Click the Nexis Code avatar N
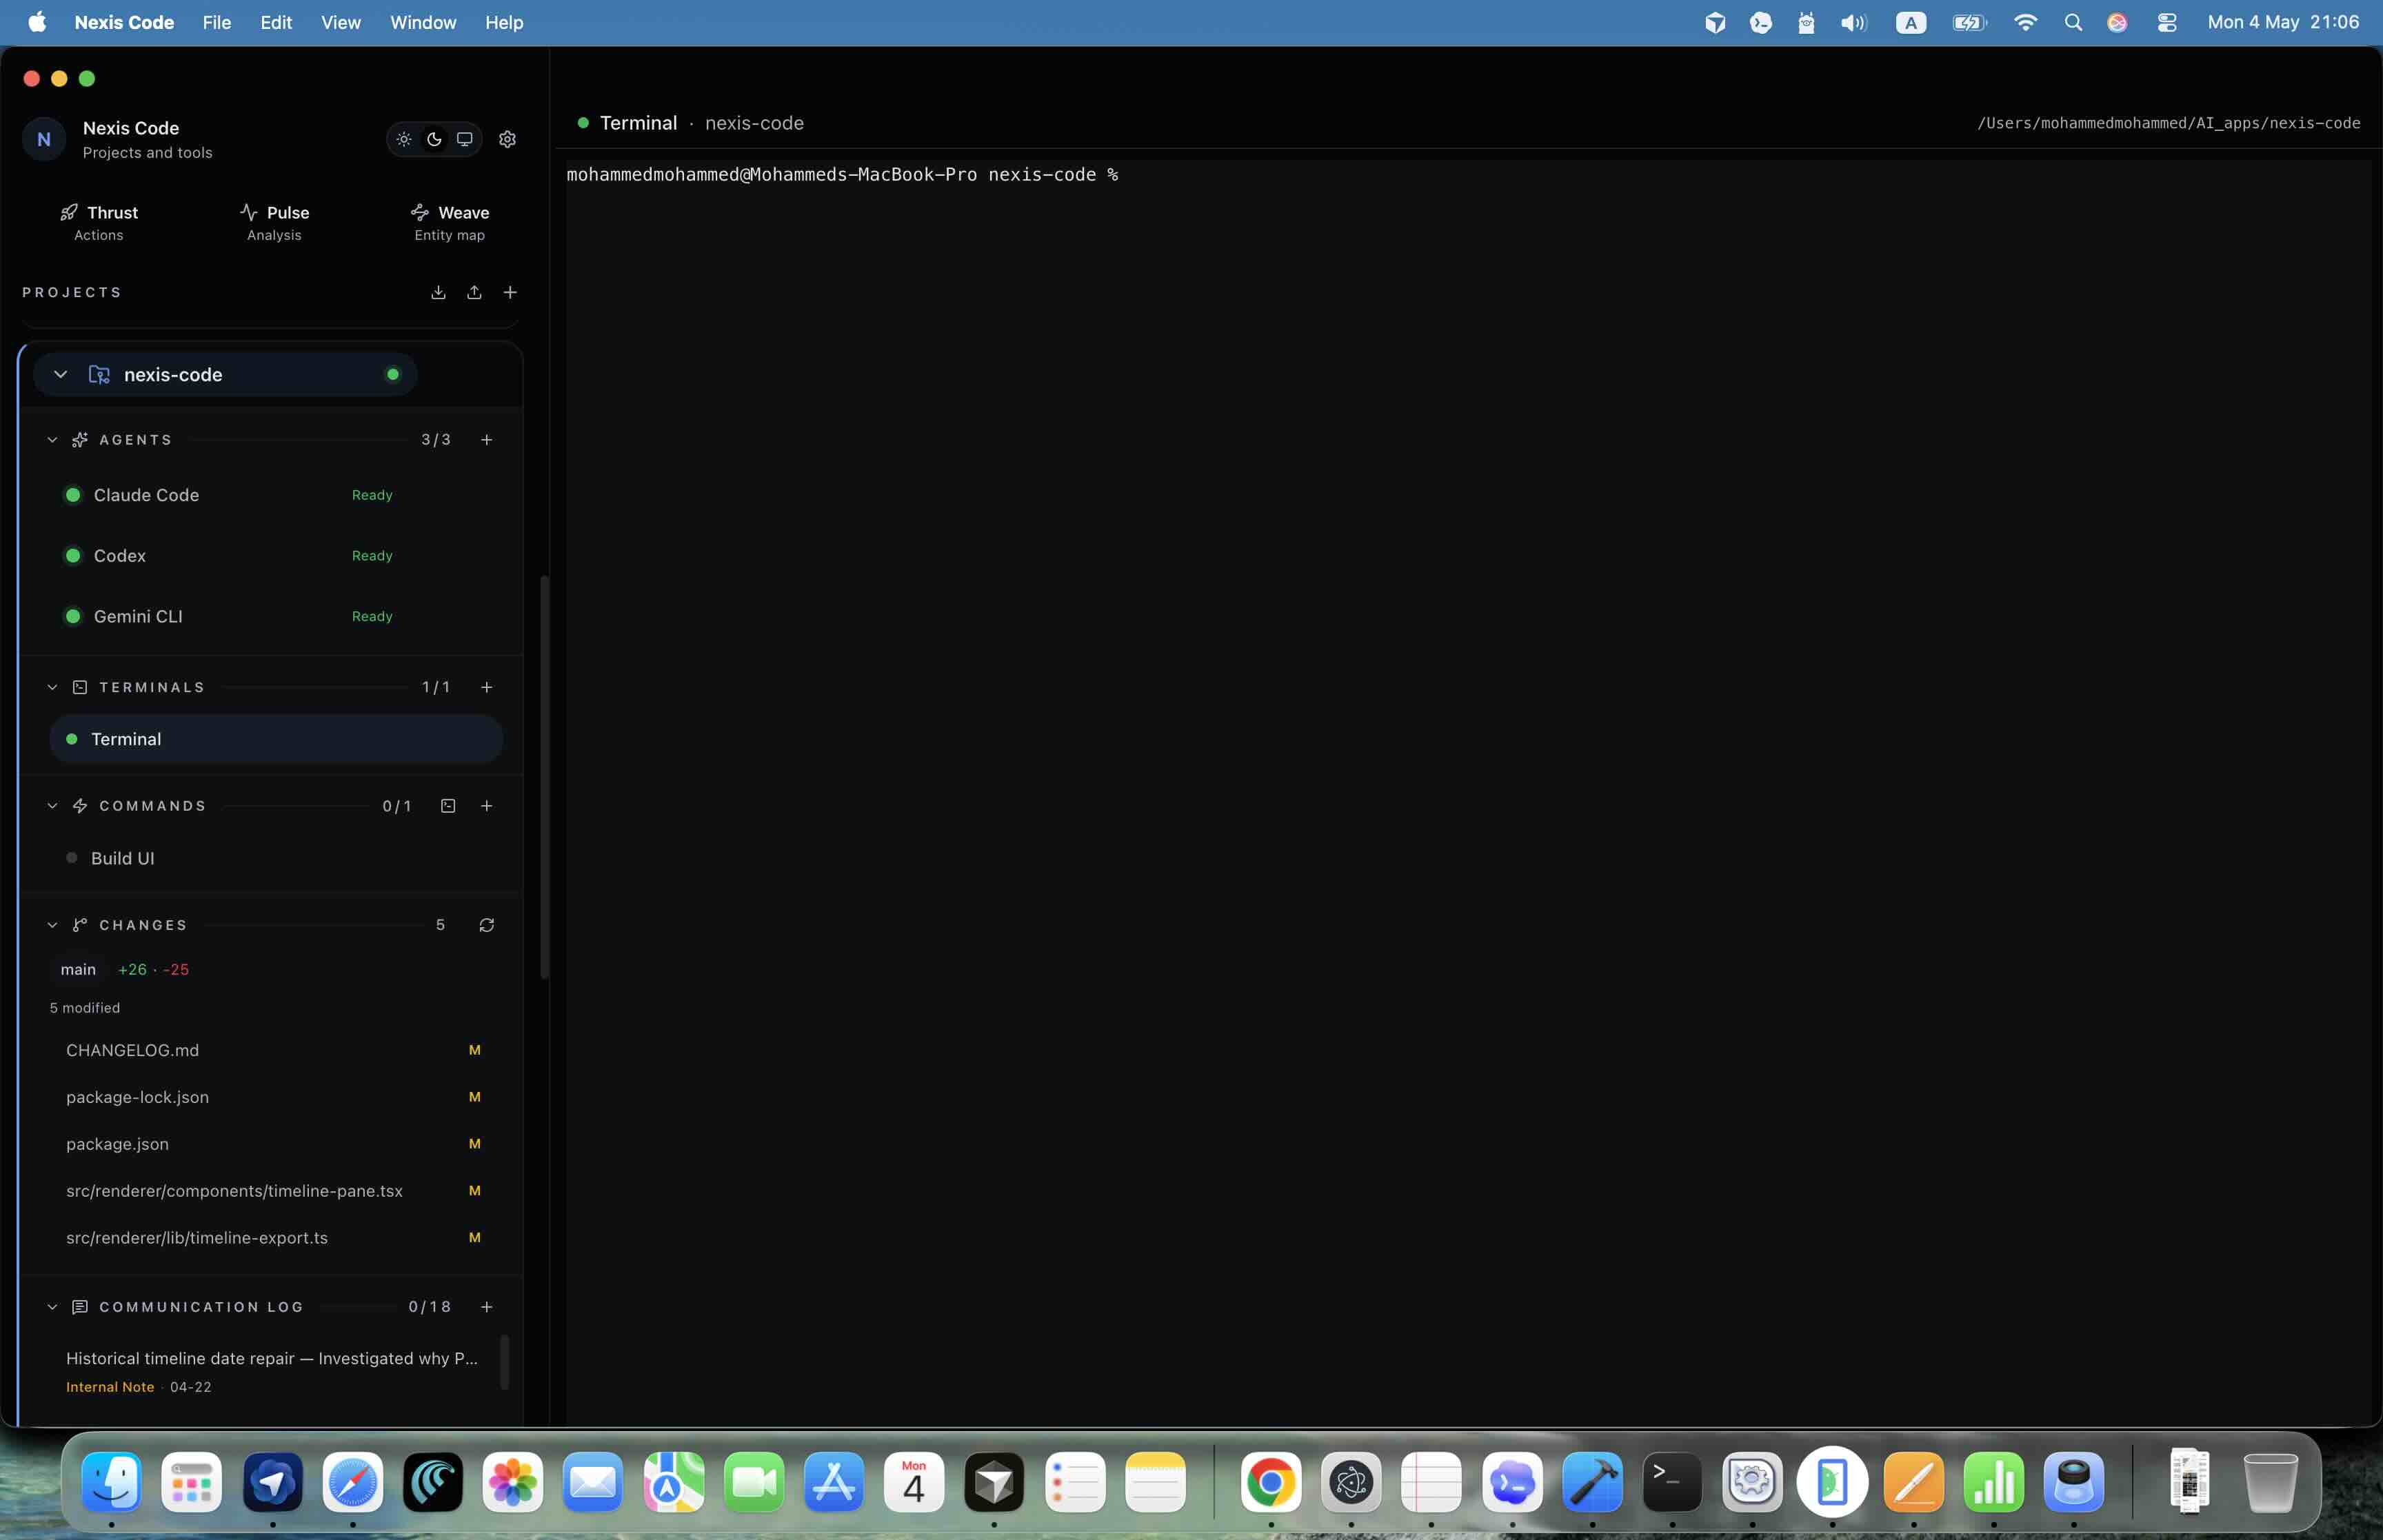The height and width of the screenshot is (1540, 2383). (x=44, y=139)
